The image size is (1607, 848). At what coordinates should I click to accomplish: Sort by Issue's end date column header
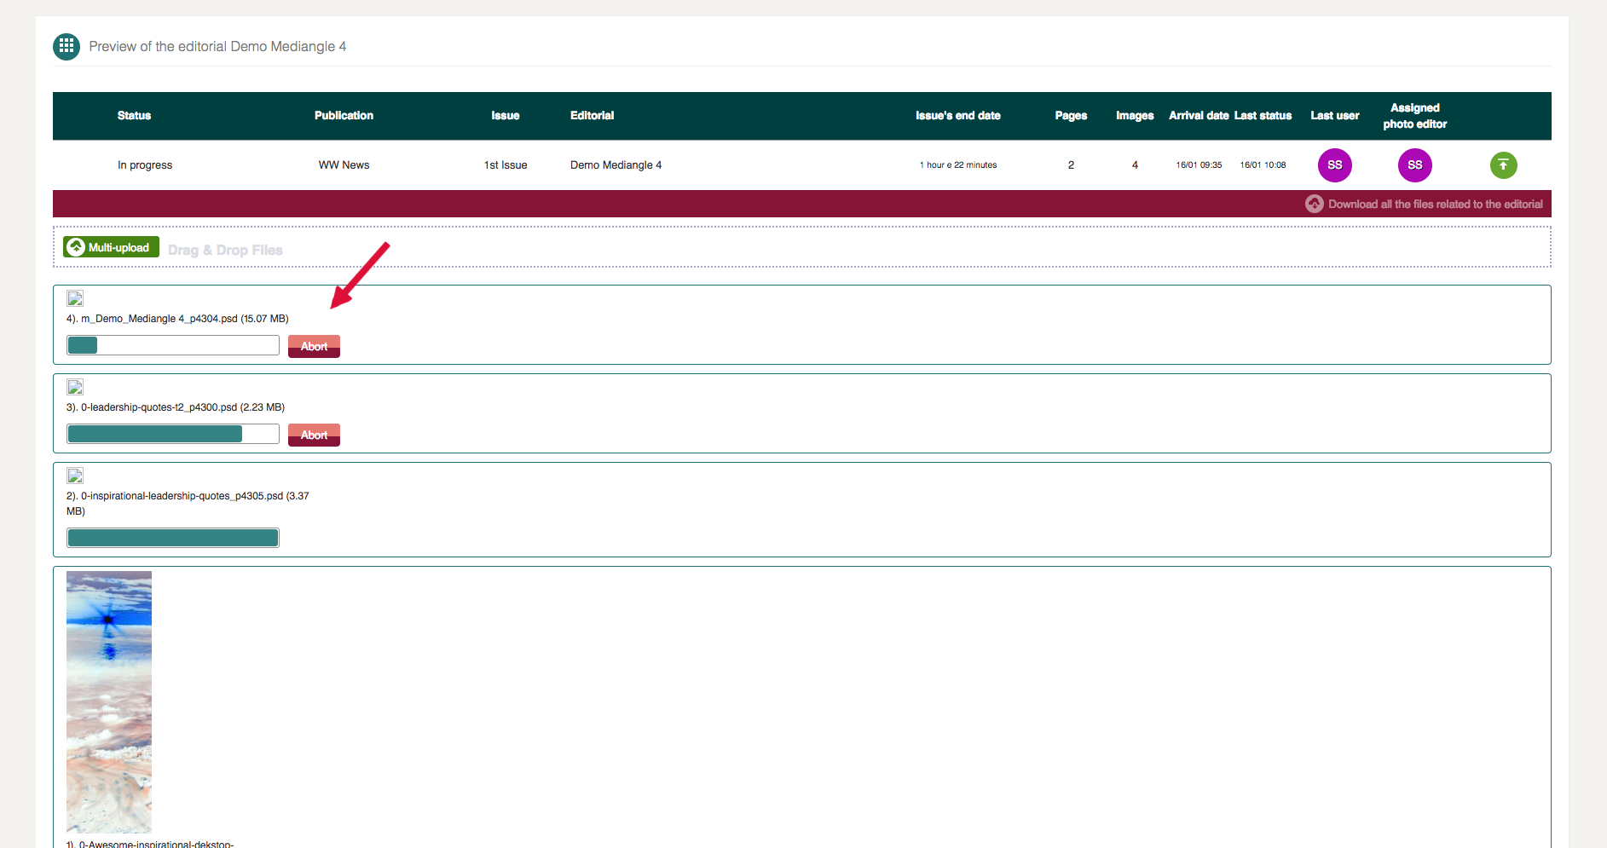[x=957, y=116]
